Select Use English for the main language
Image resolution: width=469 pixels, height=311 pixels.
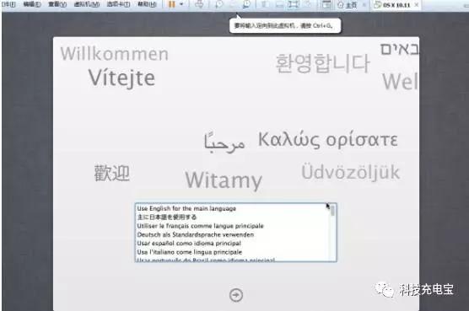(x=233, y=208)
